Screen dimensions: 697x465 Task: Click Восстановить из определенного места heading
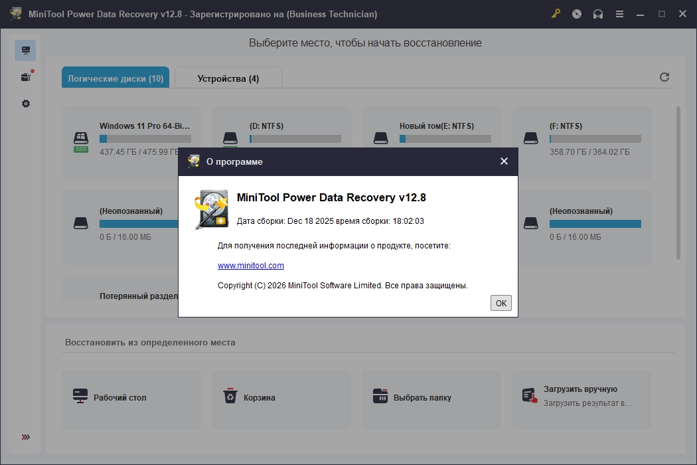click(150, 342)
